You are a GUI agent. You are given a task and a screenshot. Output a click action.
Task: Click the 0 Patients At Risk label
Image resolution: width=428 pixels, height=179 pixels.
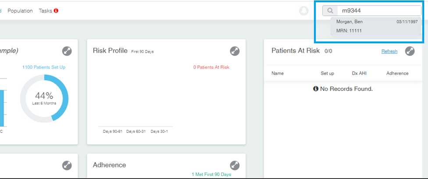click(x=211, y=67)
